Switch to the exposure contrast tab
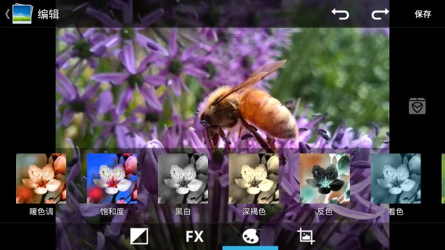Screen dimensions: 445x250 139,236
